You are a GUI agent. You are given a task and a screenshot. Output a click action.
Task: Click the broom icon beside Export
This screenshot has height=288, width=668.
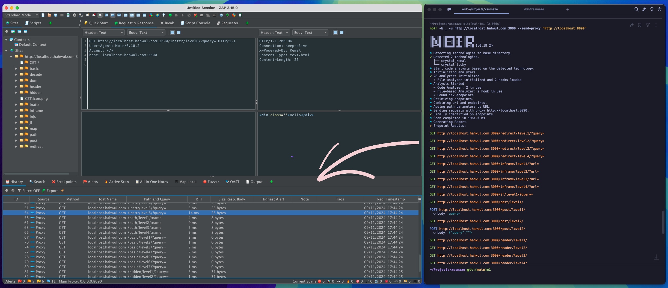coord(63,191)
